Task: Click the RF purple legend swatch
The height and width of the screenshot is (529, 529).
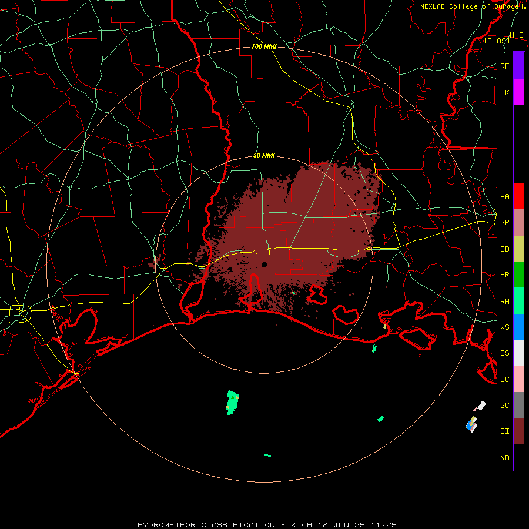Action: click(x=519, y=66)
